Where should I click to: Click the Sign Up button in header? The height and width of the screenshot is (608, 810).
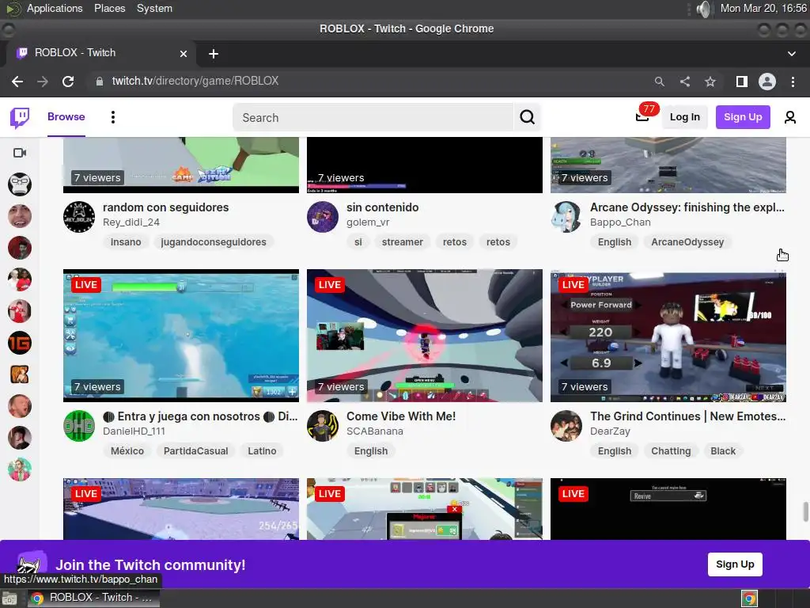(742, 117)
